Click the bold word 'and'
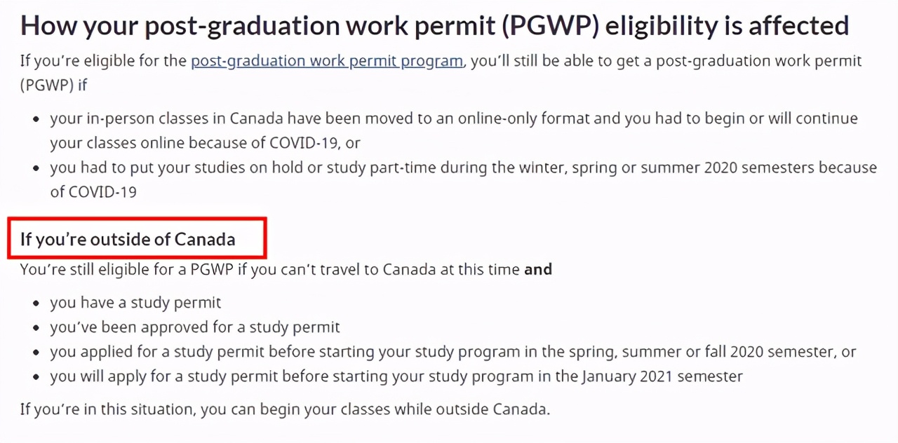 tap(538, 269)
